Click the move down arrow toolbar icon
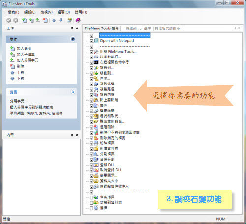 [61, 20]
